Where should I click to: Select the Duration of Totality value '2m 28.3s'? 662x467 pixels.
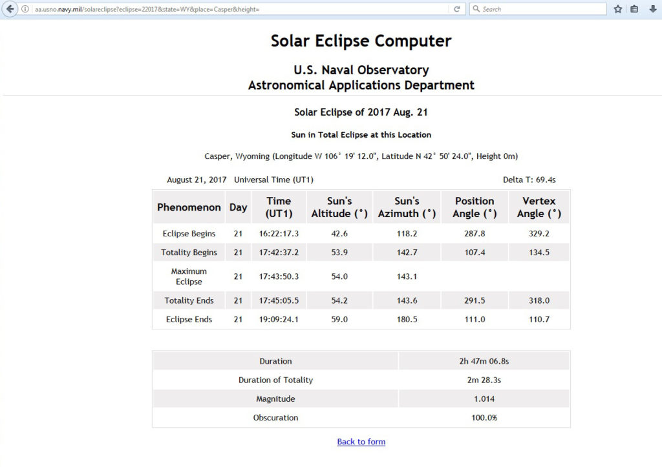pyautogui.click(x=484, y=380)
